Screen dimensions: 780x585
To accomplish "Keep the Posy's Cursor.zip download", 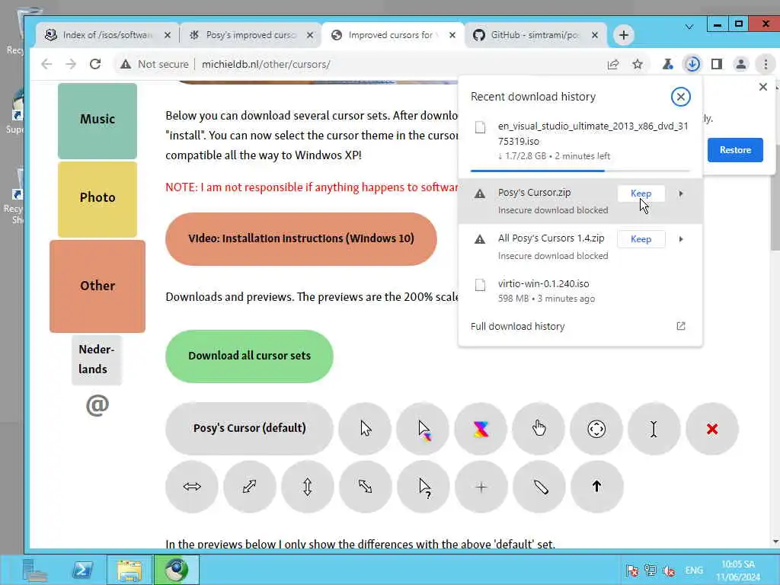I will (641, 193).
